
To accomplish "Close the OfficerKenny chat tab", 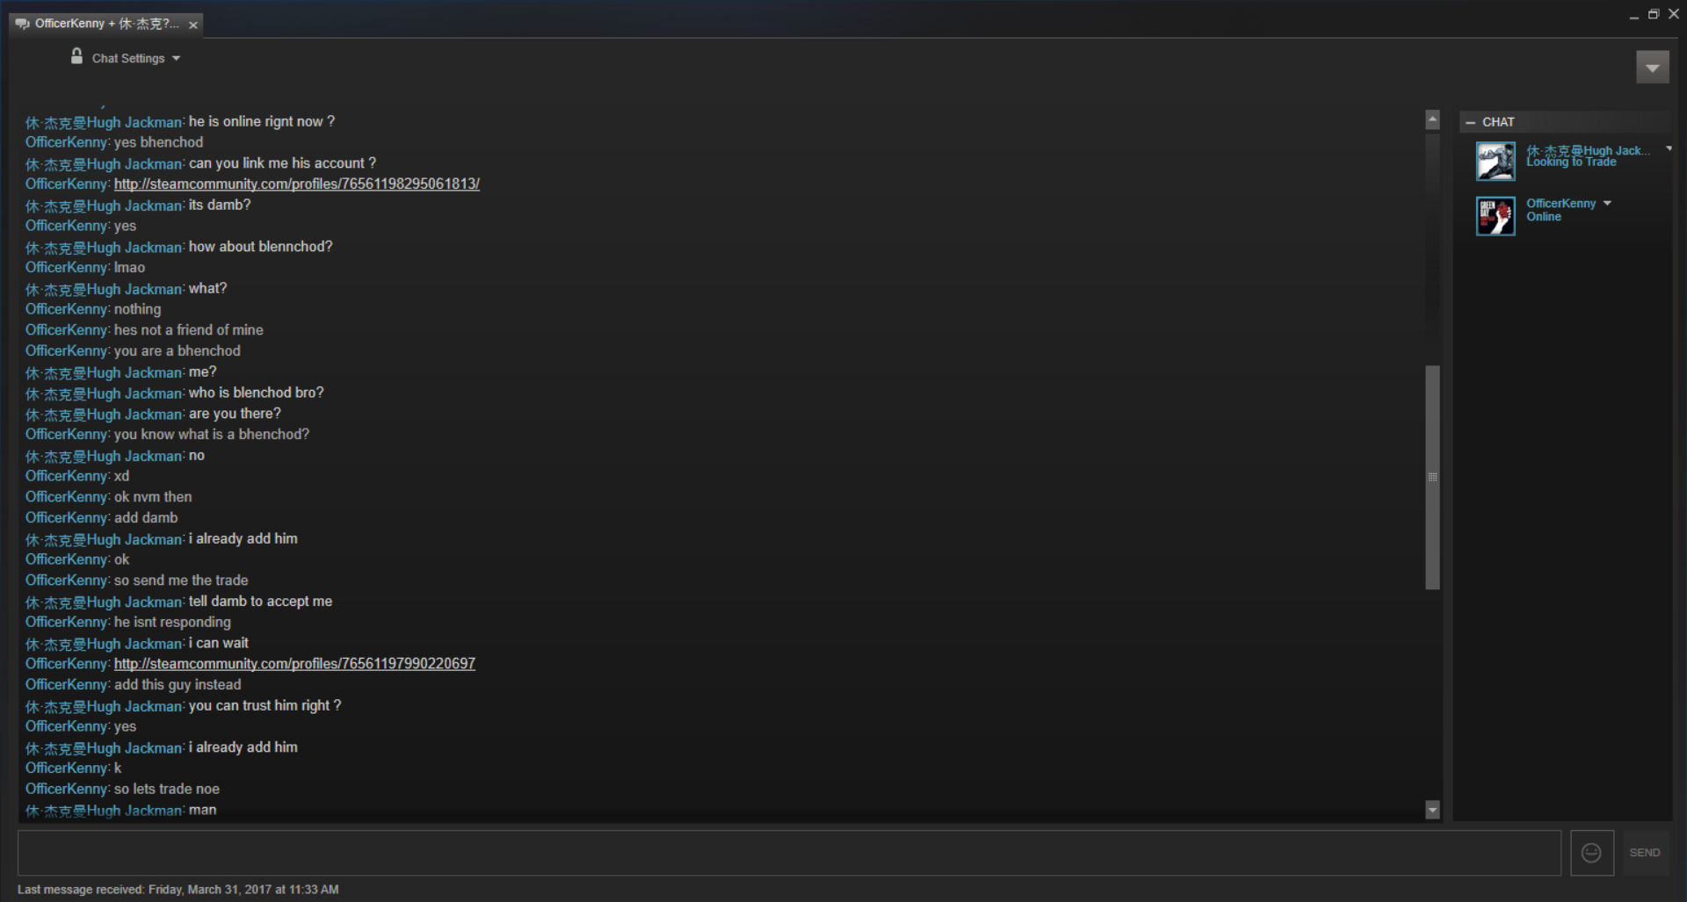I will point(193,25).
